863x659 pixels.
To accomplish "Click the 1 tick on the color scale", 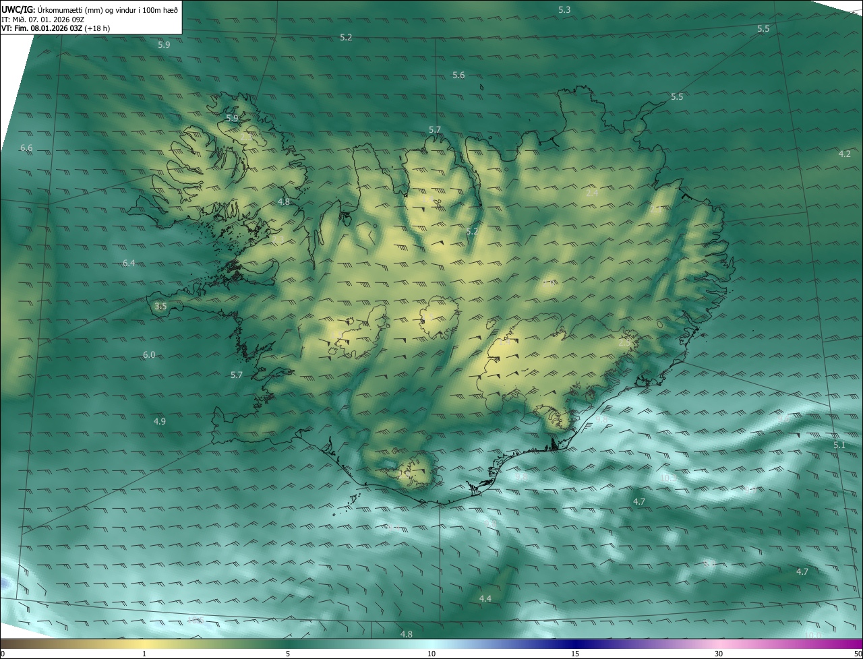I will [x=144, y=654].
